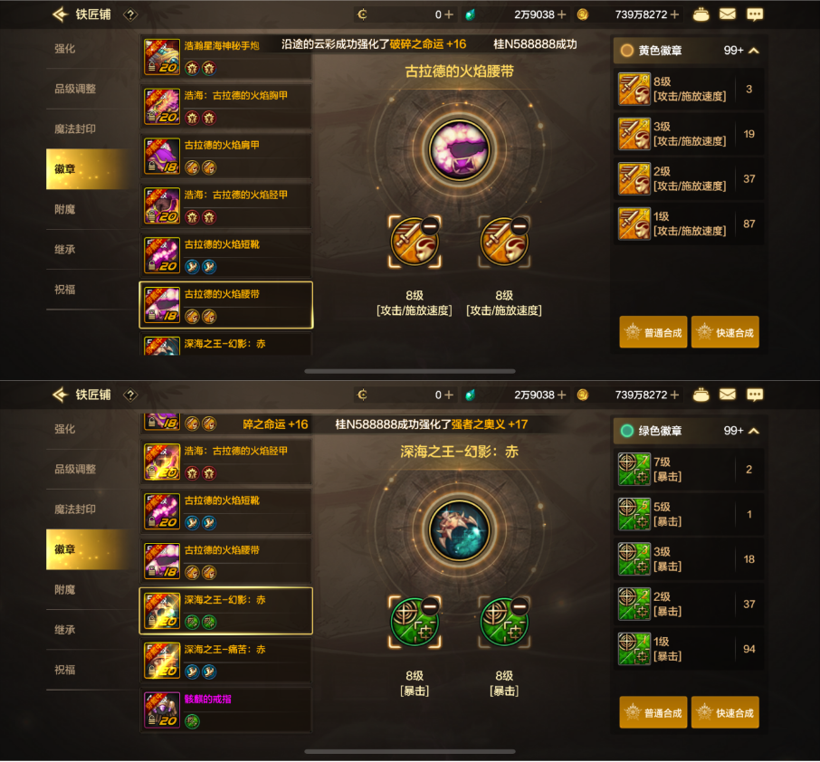Click the green gem currency icon in top panel

pos(470,14)
